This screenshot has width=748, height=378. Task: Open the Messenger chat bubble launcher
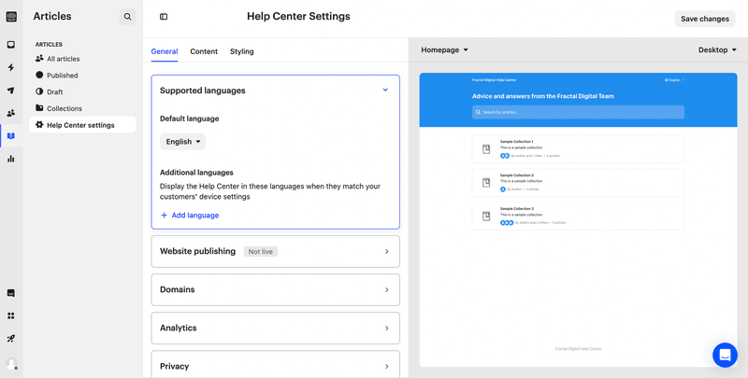click(725, 356)
